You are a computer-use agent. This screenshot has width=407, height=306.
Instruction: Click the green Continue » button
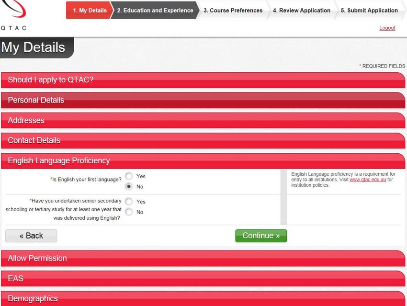tap(261, 236)
